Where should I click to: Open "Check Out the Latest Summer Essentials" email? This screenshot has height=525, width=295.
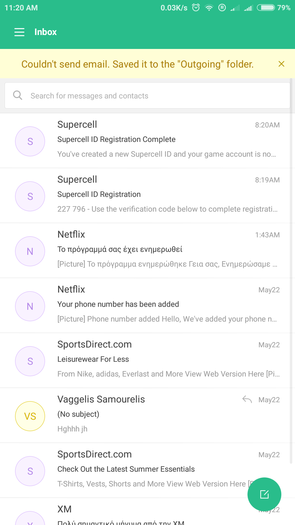153,469
